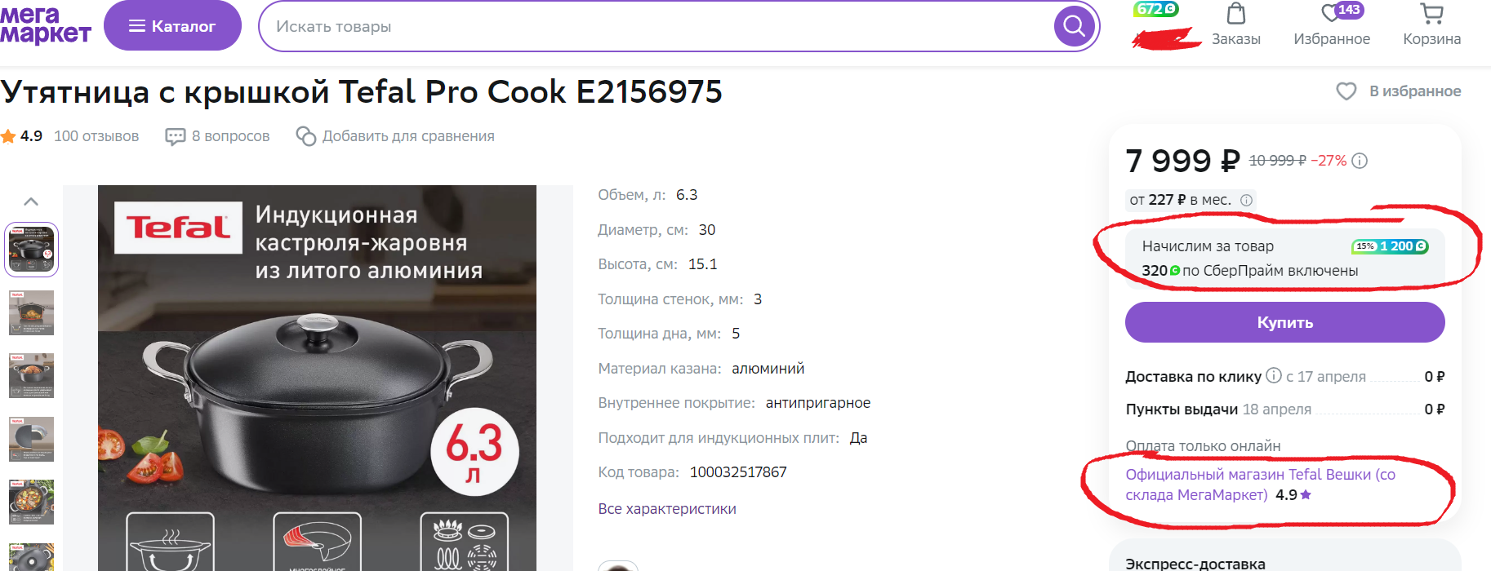The width and height of the screenshot is (1491, 571).
Task: Click the Диаметр, см: 30 spec
Action: click(x=656, y=230)
